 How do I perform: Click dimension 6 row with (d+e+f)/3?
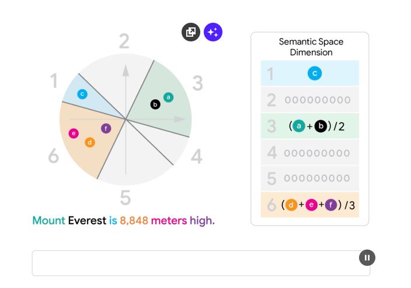[310, 205]
